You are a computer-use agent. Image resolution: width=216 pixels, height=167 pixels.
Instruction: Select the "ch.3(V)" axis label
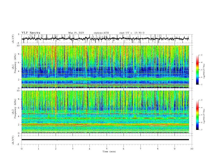[x=13, y=140]
